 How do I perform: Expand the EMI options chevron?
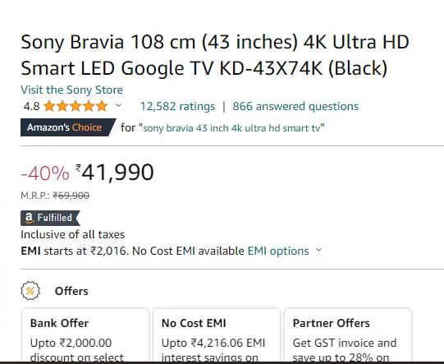pyautogui.click(x=319, y=250)
